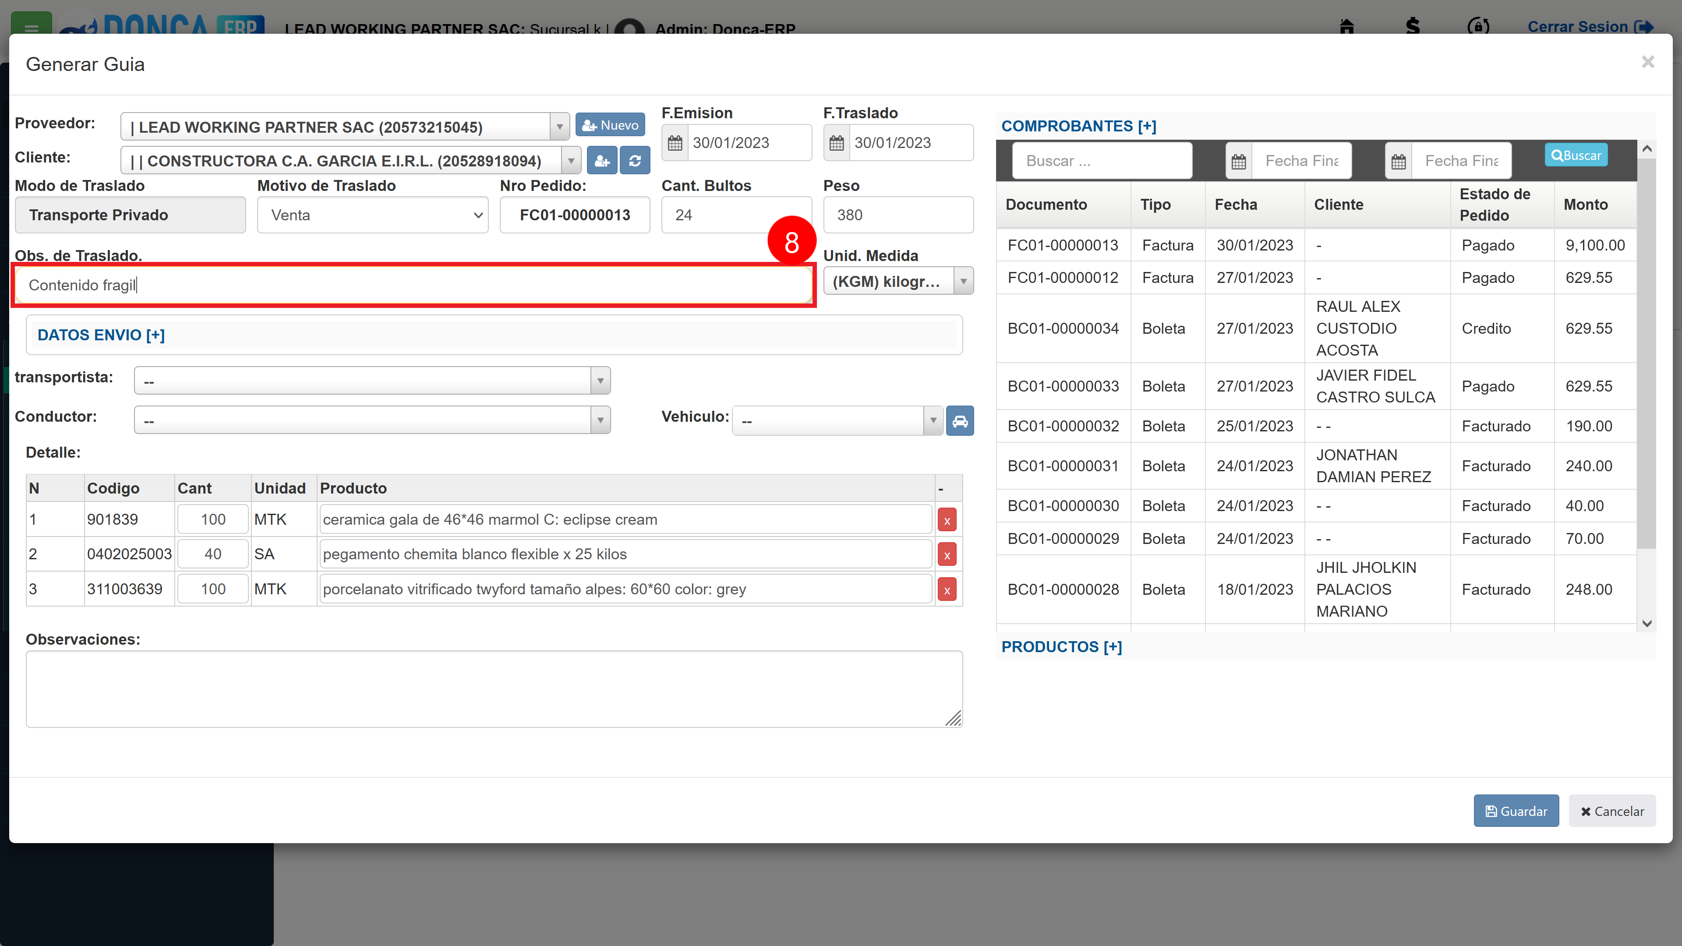Expand the DATOS ENVIO section
Image resolution: width=1682 pixels, height=946 pixels.
pyautogui.click(x=101, y=335)
